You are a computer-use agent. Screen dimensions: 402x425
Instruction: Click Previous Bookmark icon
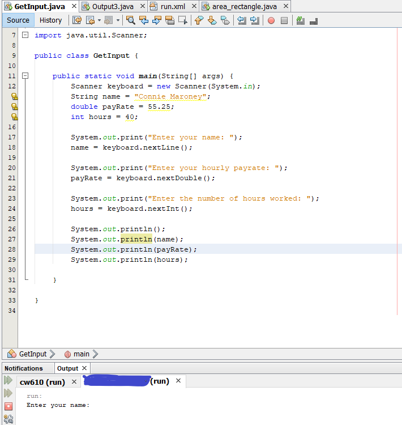pos(199,20)
